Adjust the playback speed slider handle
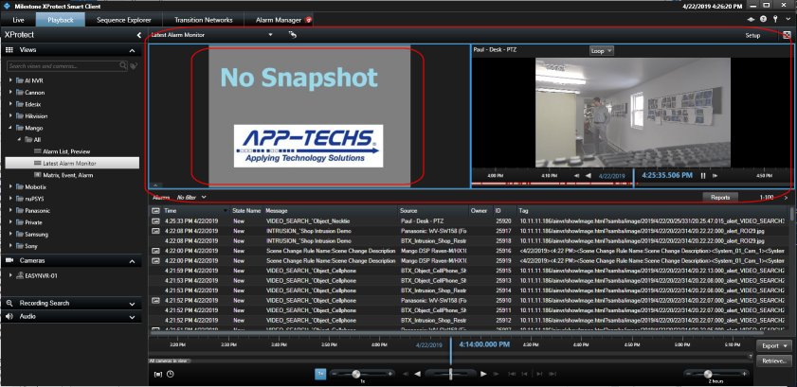Screen dimensions: 797x387 tap(356, 374)
